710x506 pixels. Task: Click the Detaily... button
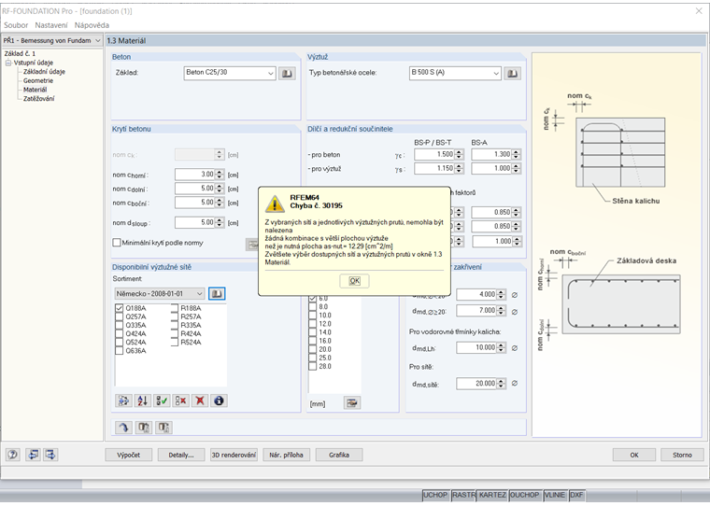[x=181, y=455]
